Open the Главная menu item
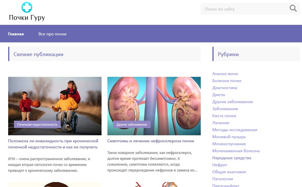 point(16,34)
